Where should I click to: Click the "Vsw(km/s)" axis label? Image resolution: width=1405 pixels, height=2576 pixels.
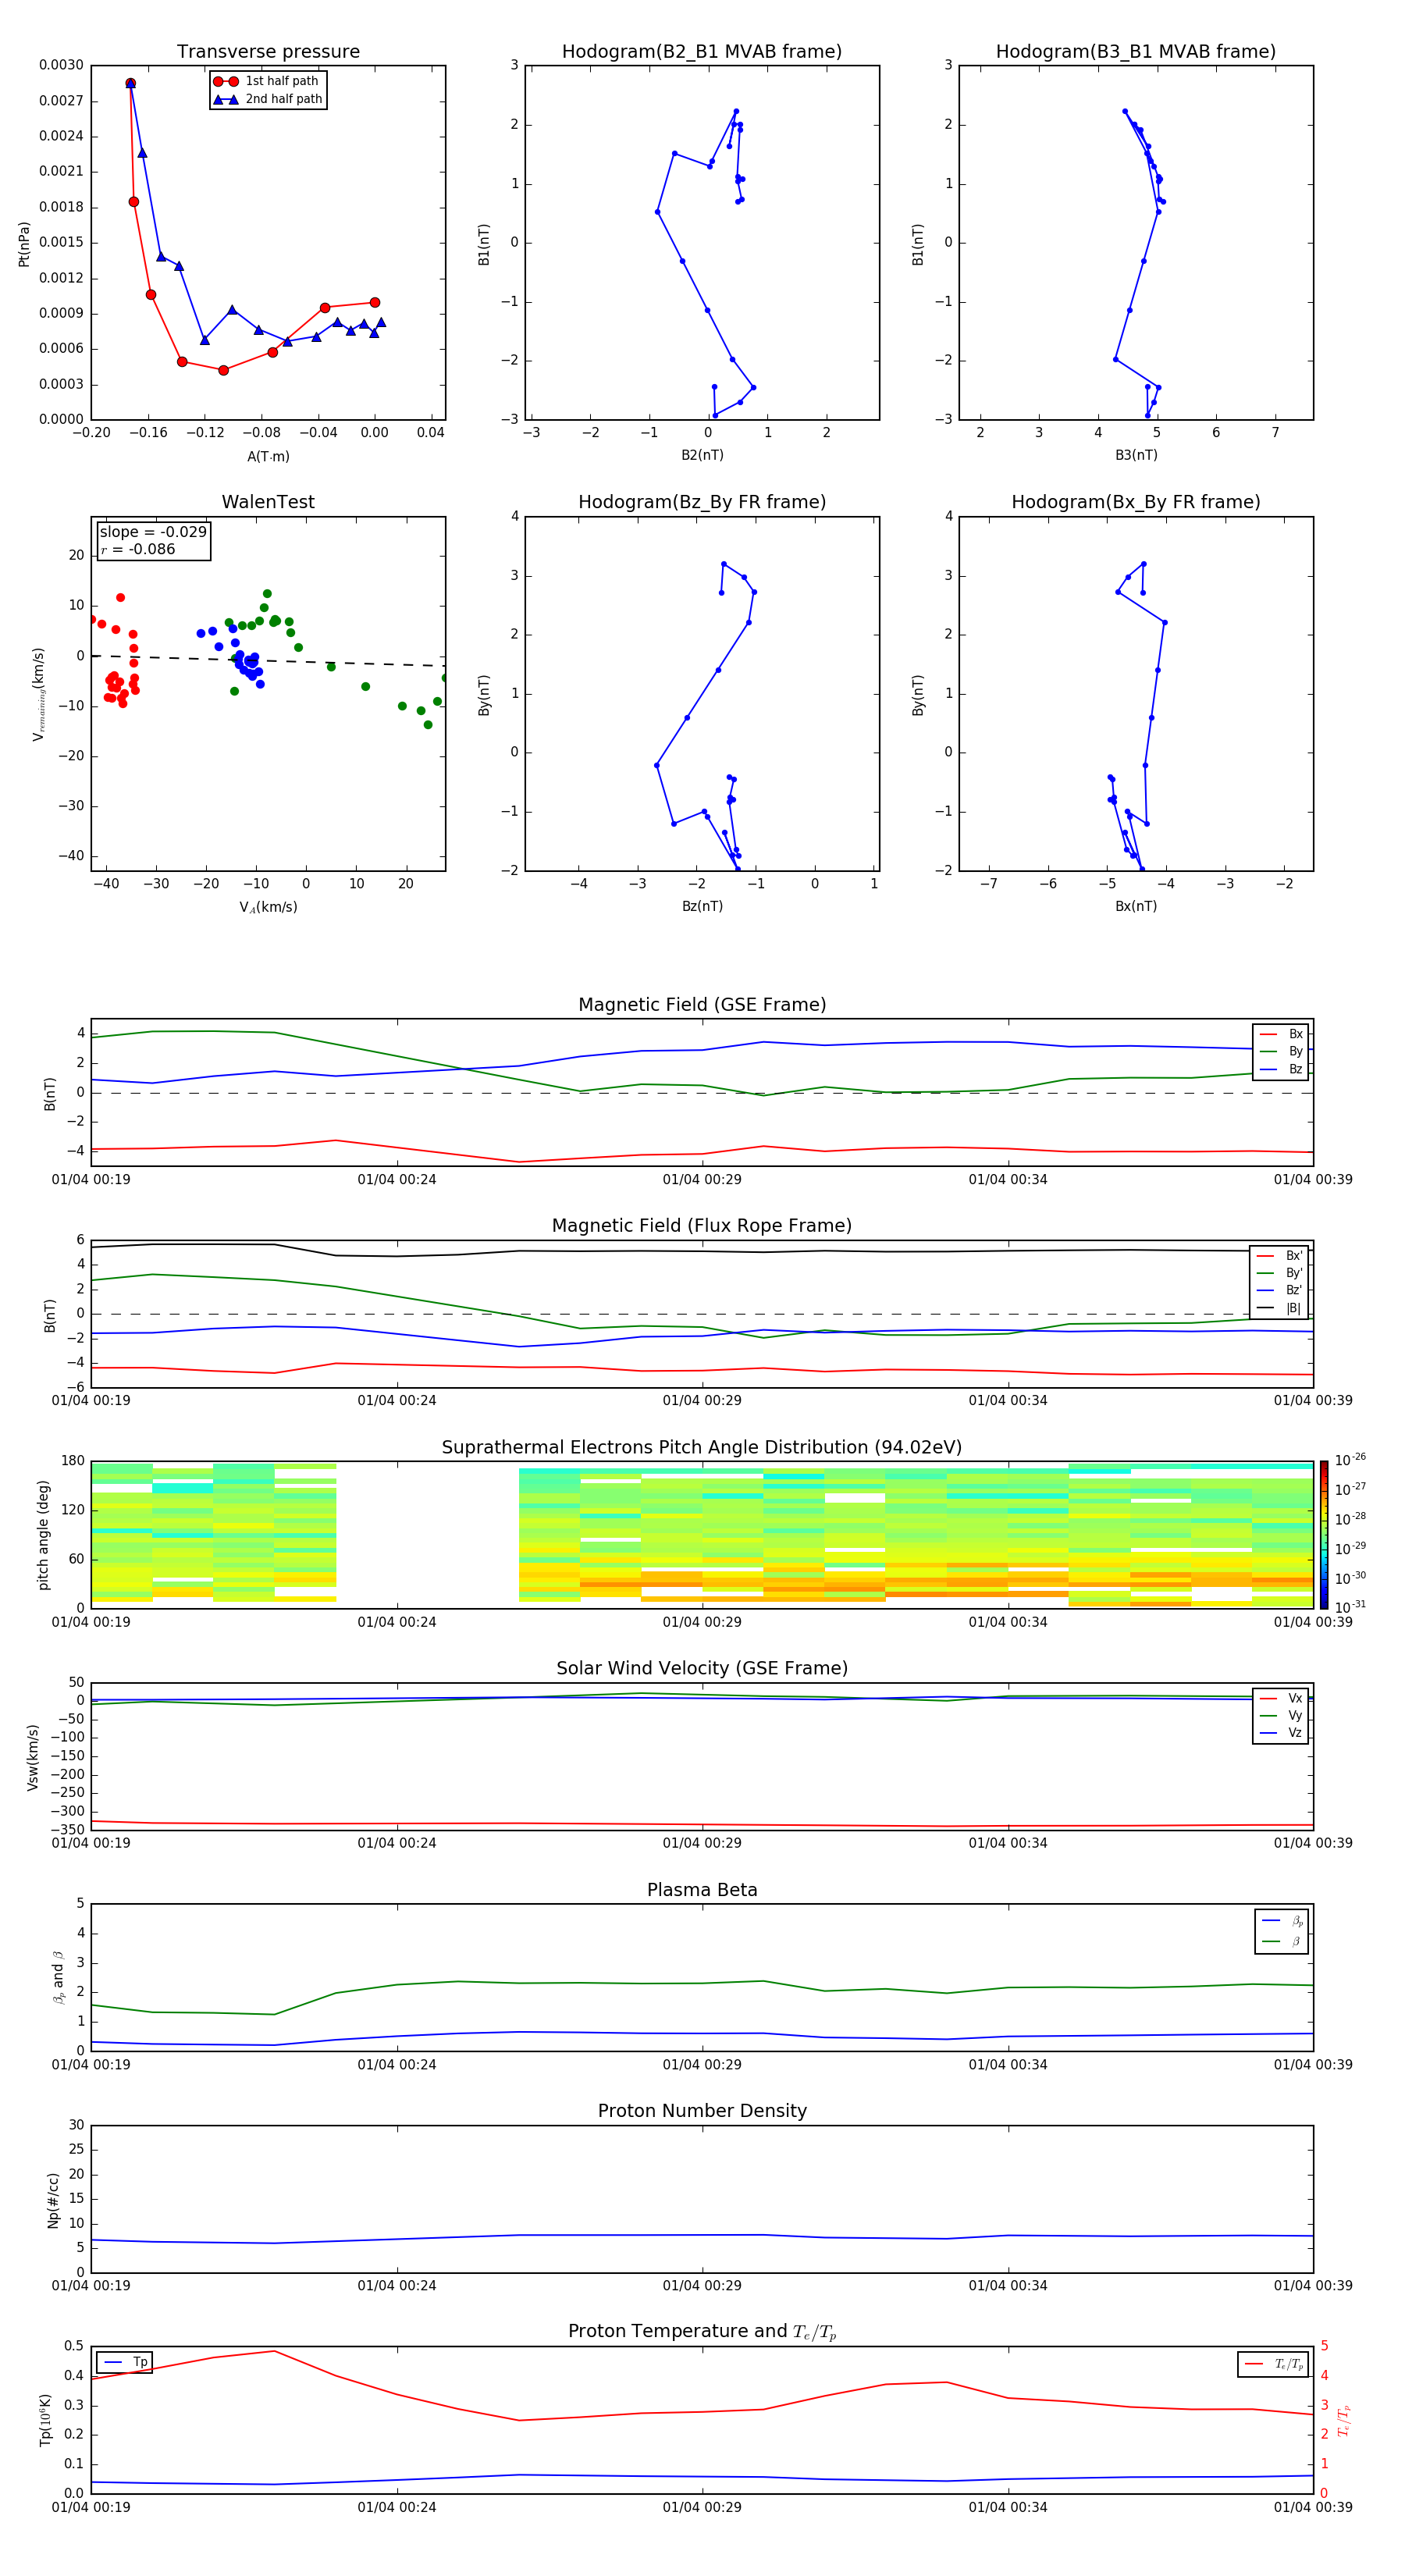click(33, 1757)
